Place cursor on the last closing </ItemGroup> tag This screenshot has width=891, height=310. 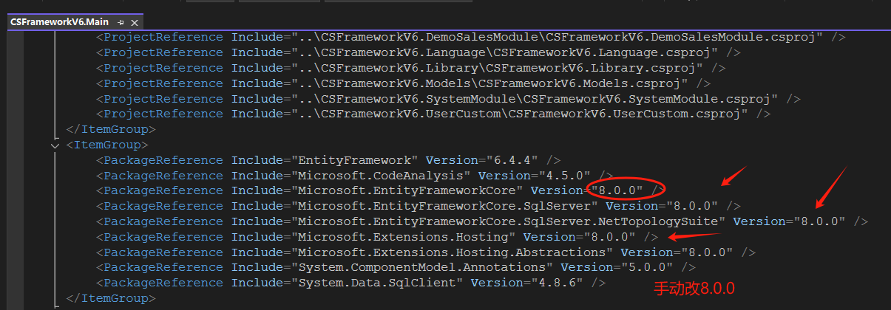(x=111, y=298)
